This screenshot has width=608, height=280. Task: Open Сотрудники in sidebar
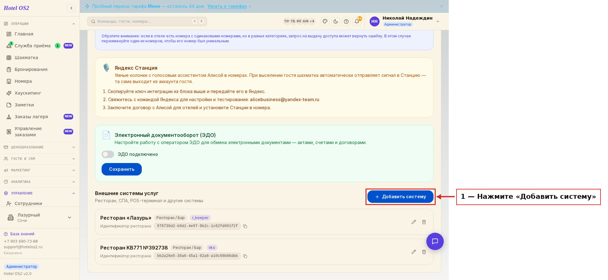click(x=40, y=203)
